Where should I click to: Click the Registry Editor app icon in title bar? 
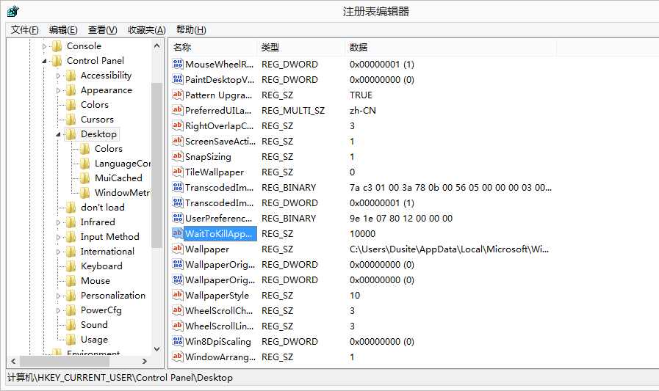(x=13, y=11)
